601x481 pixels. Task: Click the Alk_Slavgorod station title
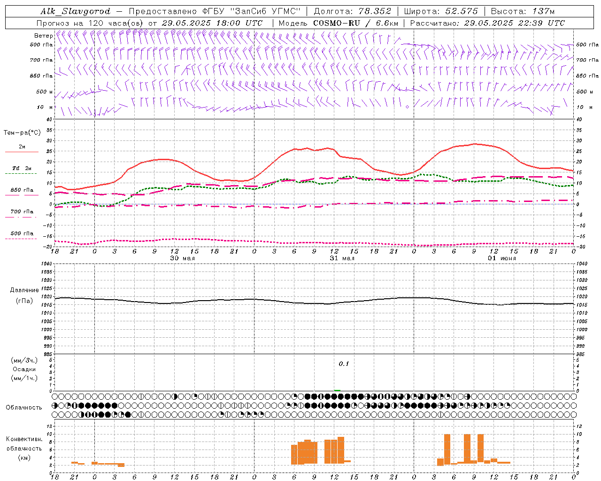pyautogui.click(x=76, y=11)
